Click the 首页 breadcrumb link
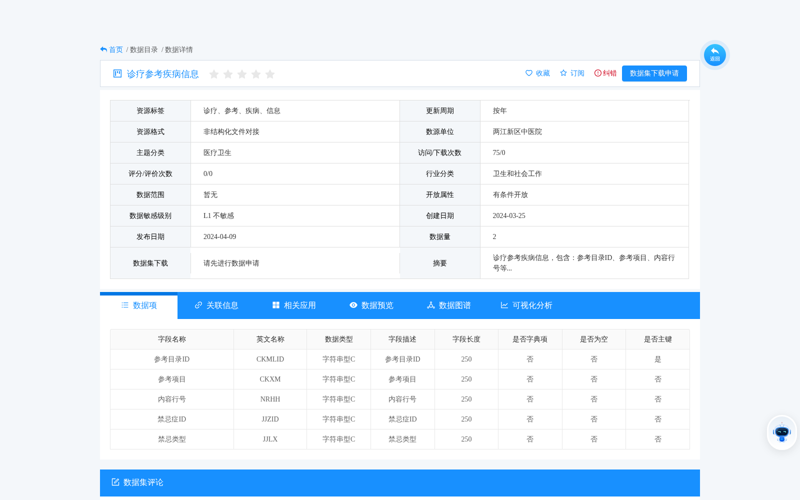Screen dimensions: 800x500 pyautogui.click(x=115, y=49)
